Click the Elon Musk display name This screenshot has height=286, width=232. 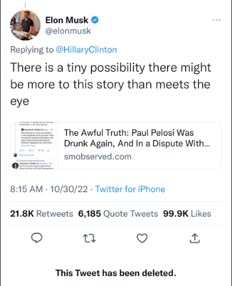(x=67, y=20)
